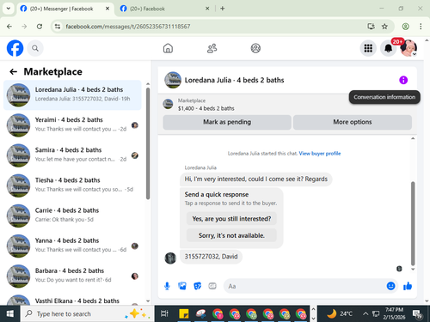Viewport: 430px width, 322px height.
Task: Go back from Marketplace chats
Action: click(x=14, y=71)
